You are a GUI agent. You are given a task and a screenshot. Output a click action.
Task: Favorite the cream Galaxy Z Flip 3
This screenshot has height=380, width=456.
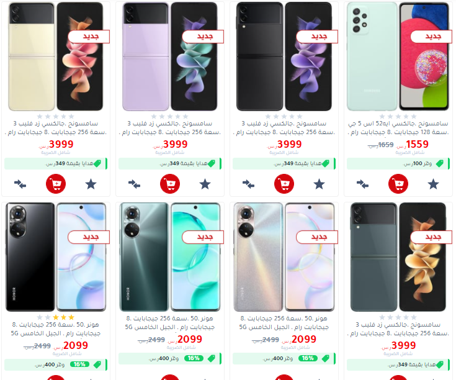(x=91, y=184)
